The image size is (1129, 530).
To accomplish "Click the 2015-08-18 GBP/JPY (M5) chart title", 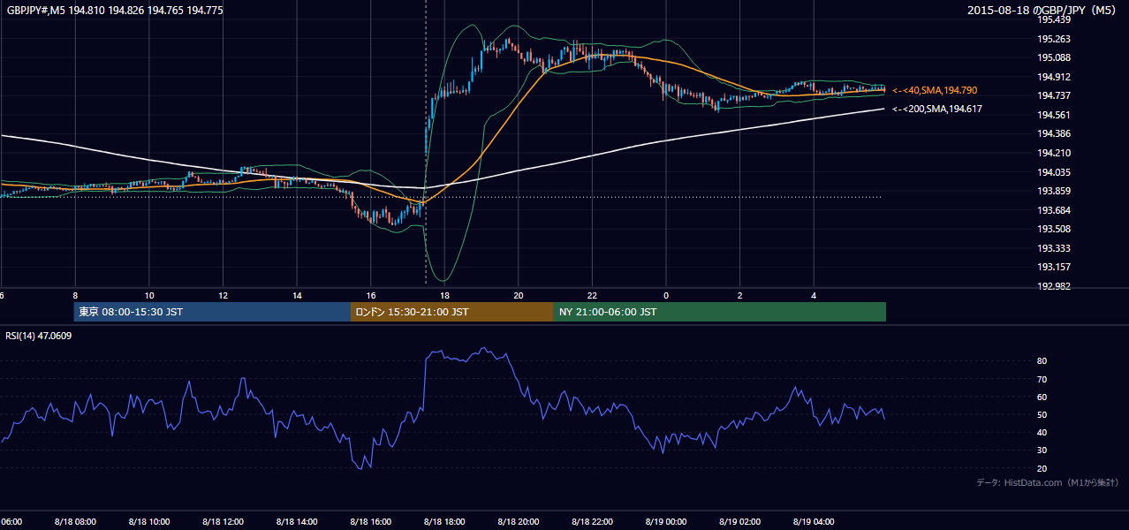I will 1042,11.
